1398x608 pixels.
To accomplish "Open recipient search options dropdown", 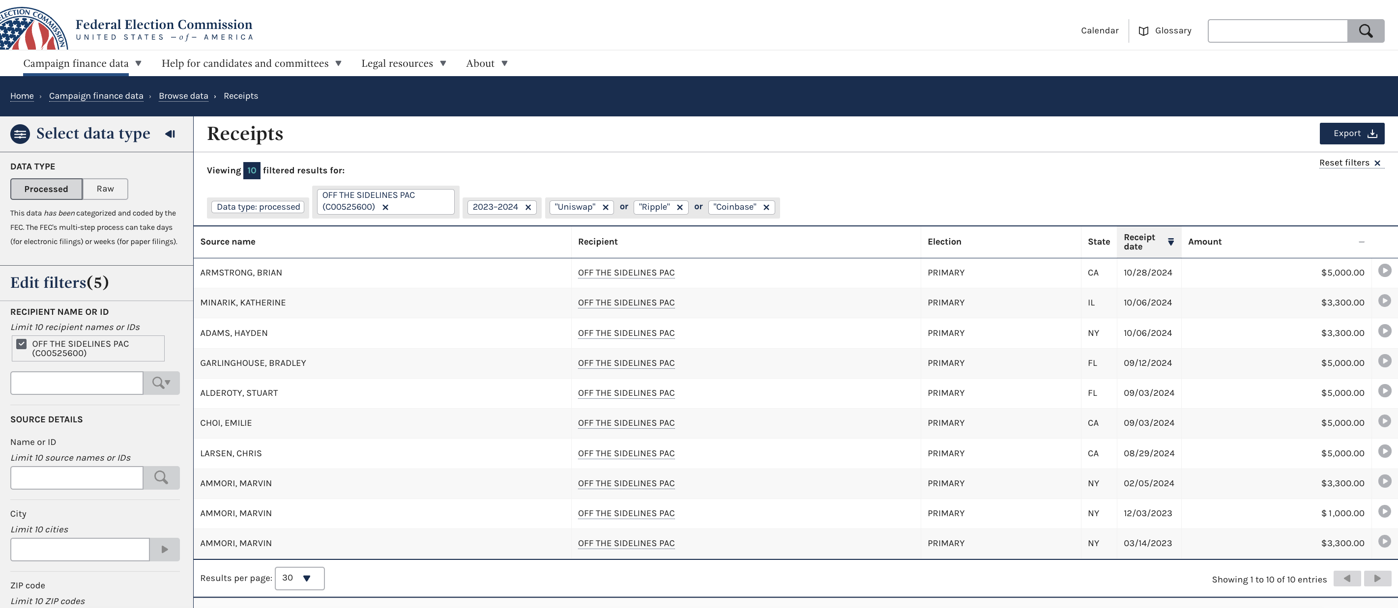I will [161, 383].
